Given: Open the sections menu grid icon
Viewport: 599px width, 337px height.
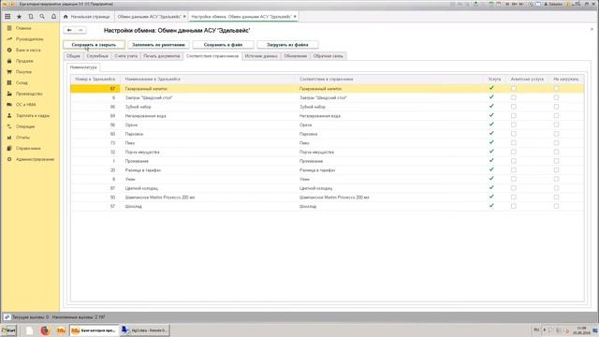Looking at the screenshot, I should 7,17.
